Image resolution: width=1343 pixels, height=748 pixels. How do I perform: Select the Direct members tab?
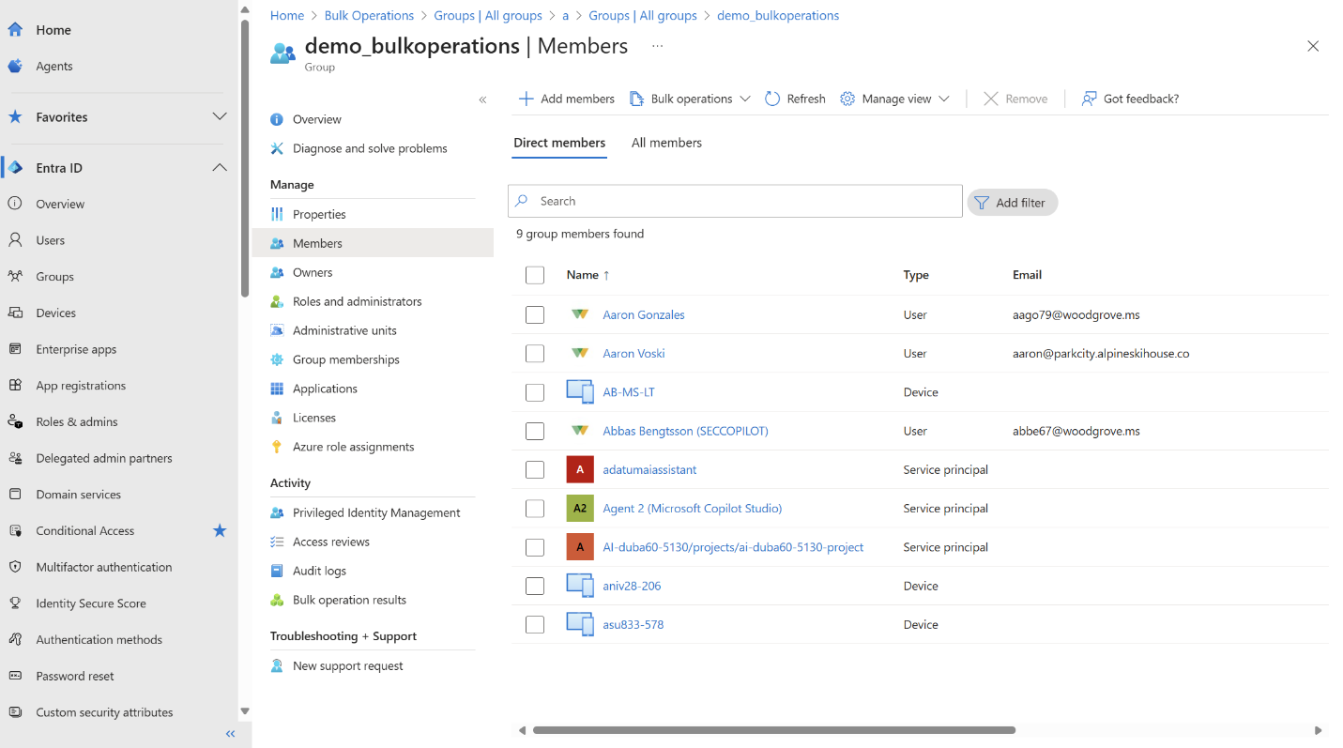point(558,143)
